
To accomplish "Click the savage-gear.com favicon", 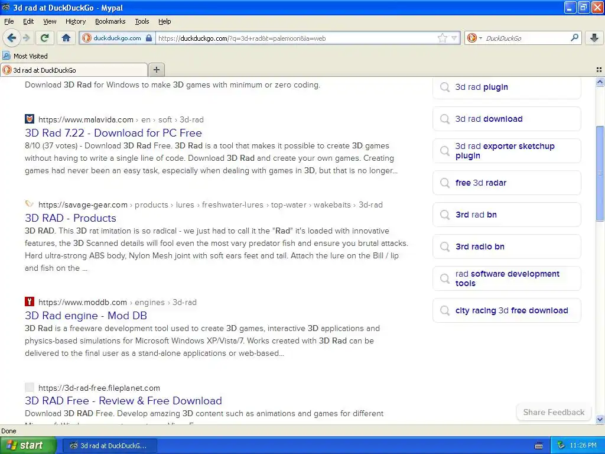I will coord(30,204).
